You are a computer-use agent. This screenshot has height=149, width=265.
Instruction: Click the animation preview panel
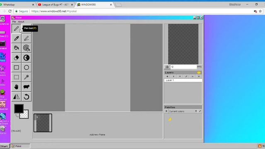point(183,44)
